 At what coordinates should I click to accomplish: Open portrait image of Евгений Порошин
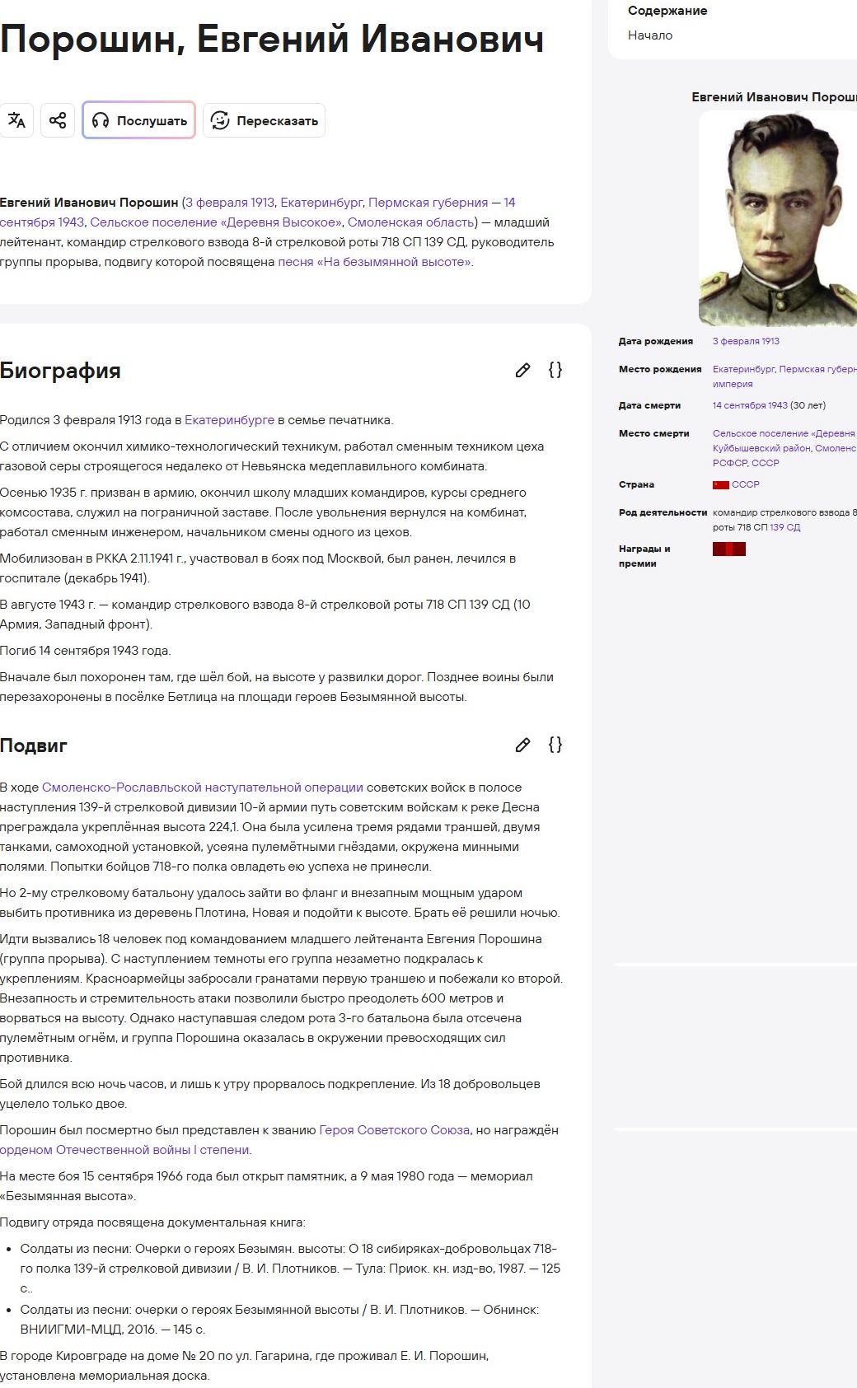[777, 218]
